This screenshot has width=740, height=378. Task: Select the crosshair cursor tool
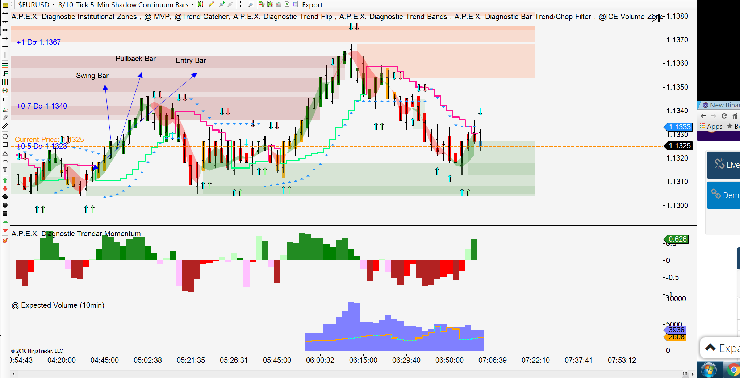click(241, 4)
